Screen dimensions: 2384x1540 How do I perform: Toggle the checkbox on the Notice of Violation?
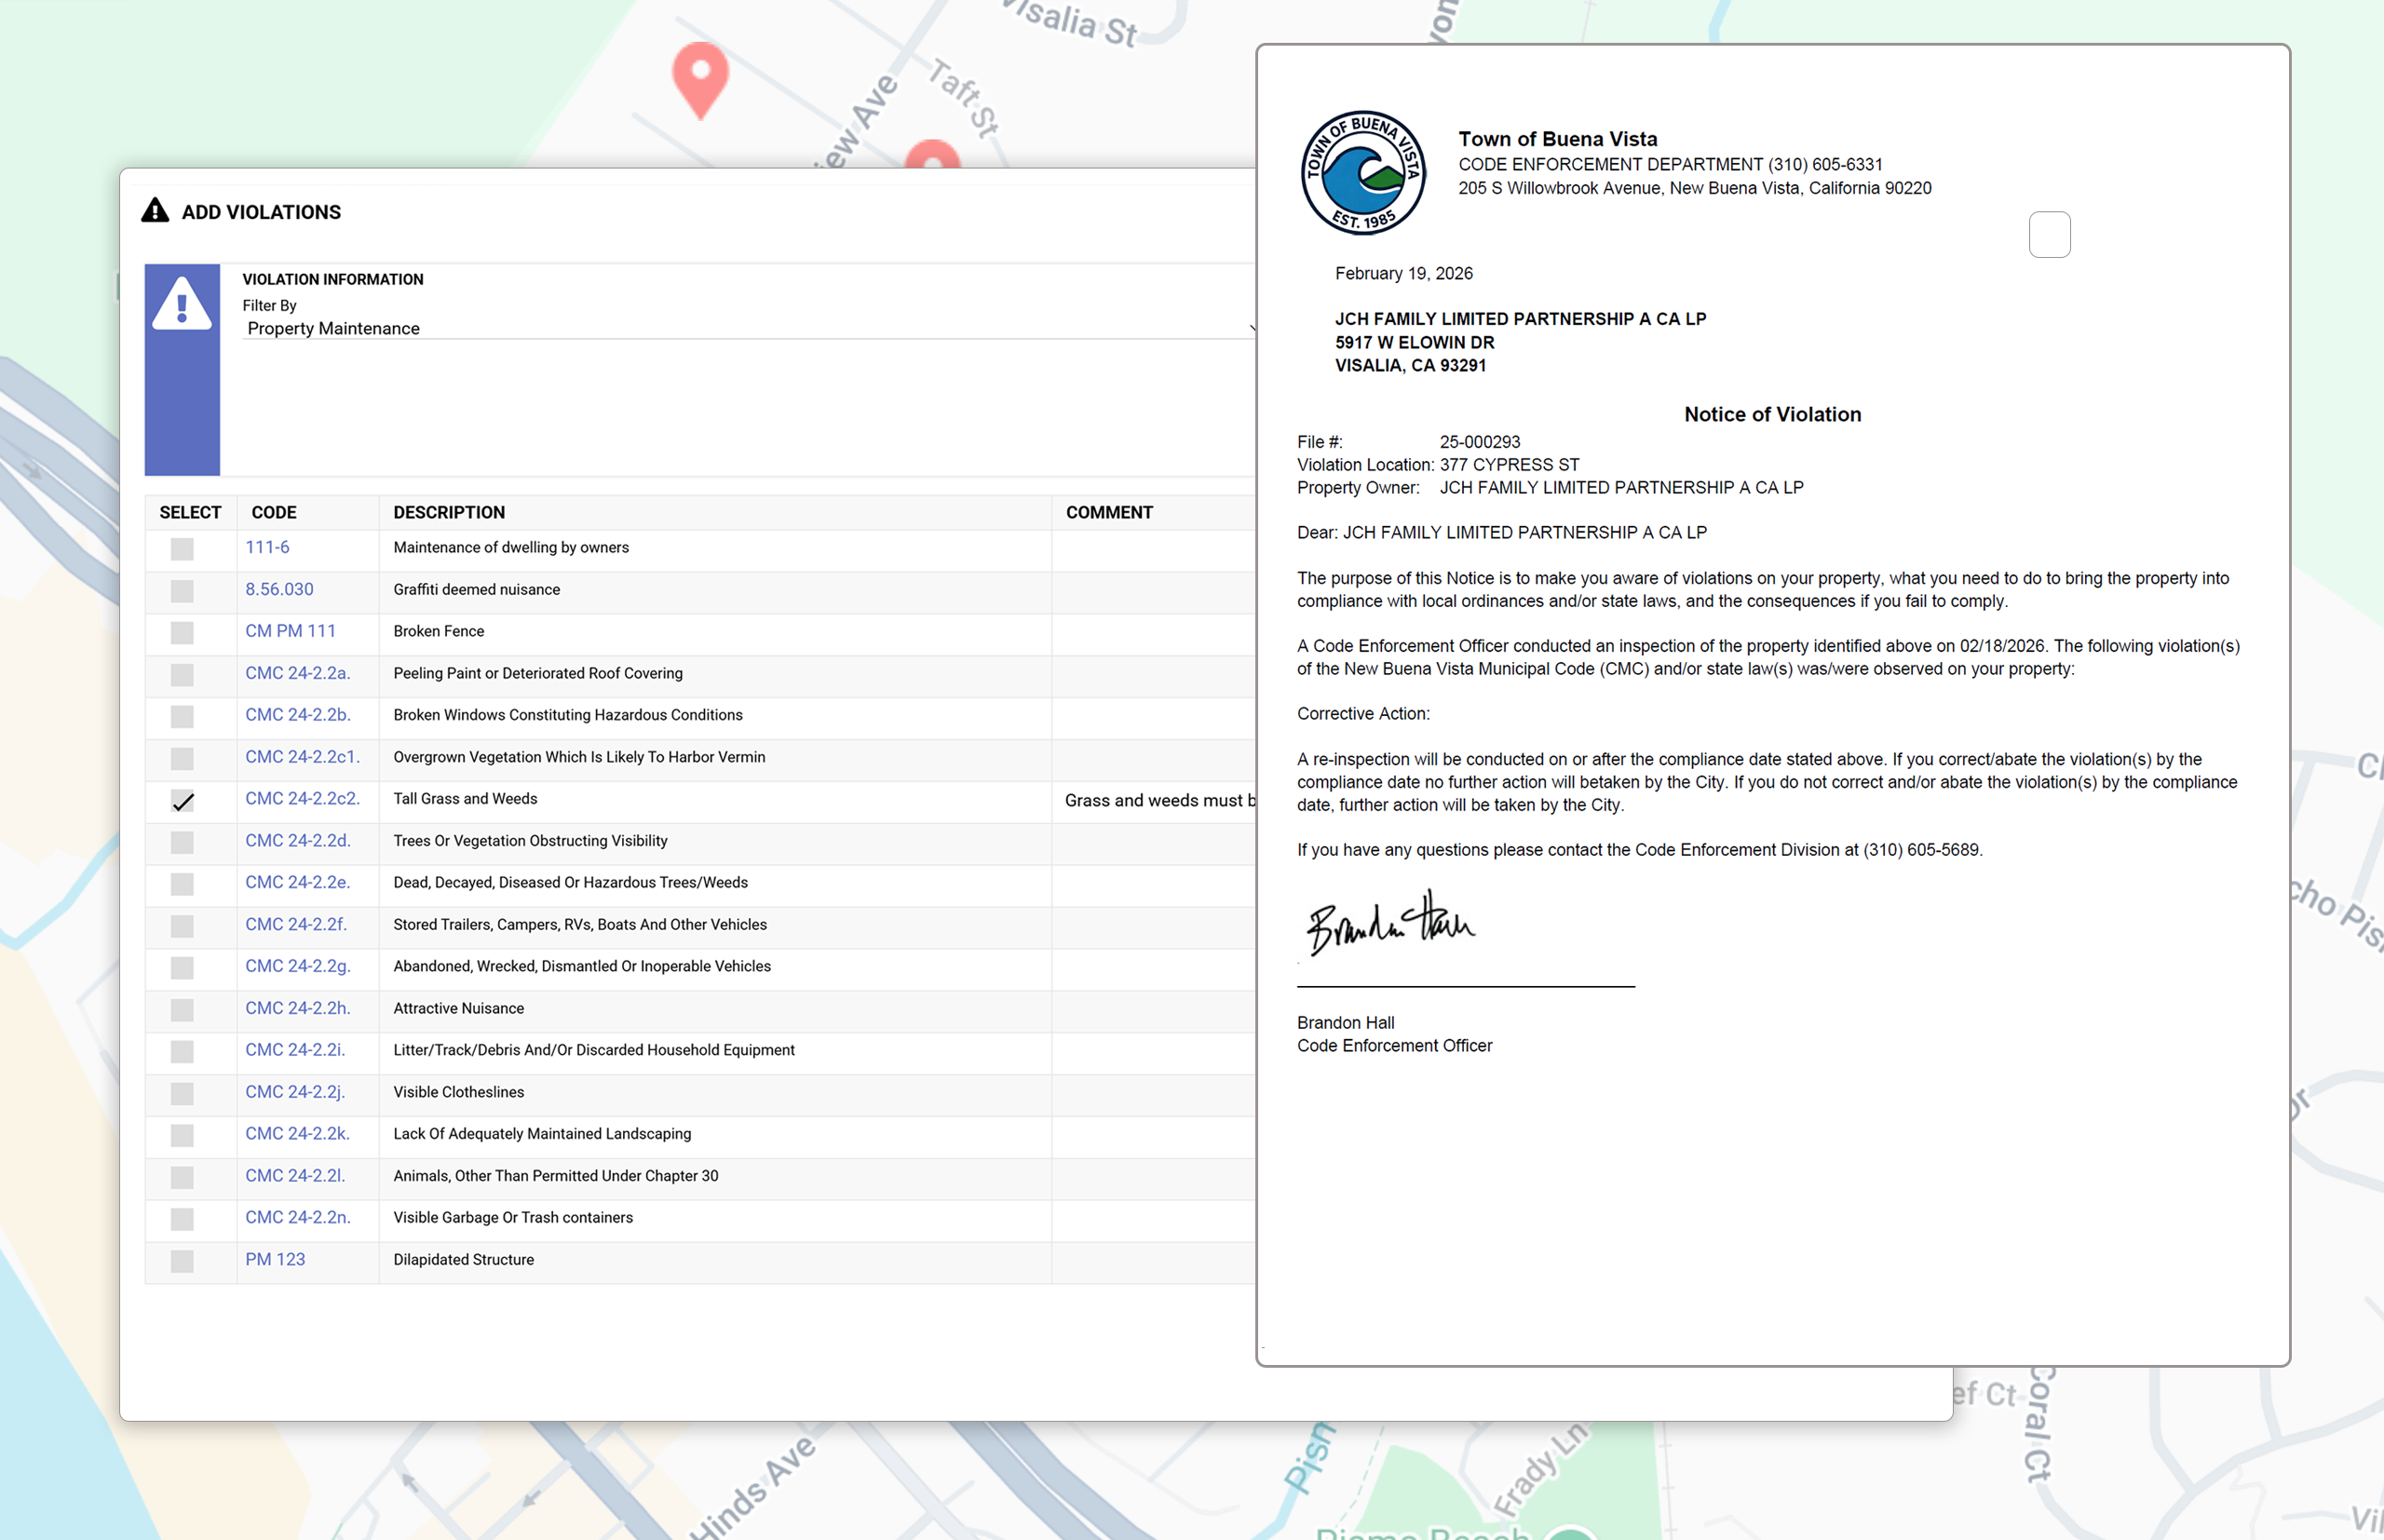point(2048,234)
